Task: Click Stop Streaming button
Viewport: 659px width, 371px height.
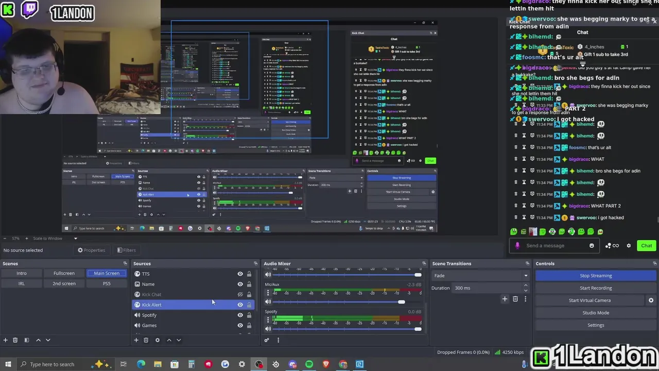Action: coord(596,276)
